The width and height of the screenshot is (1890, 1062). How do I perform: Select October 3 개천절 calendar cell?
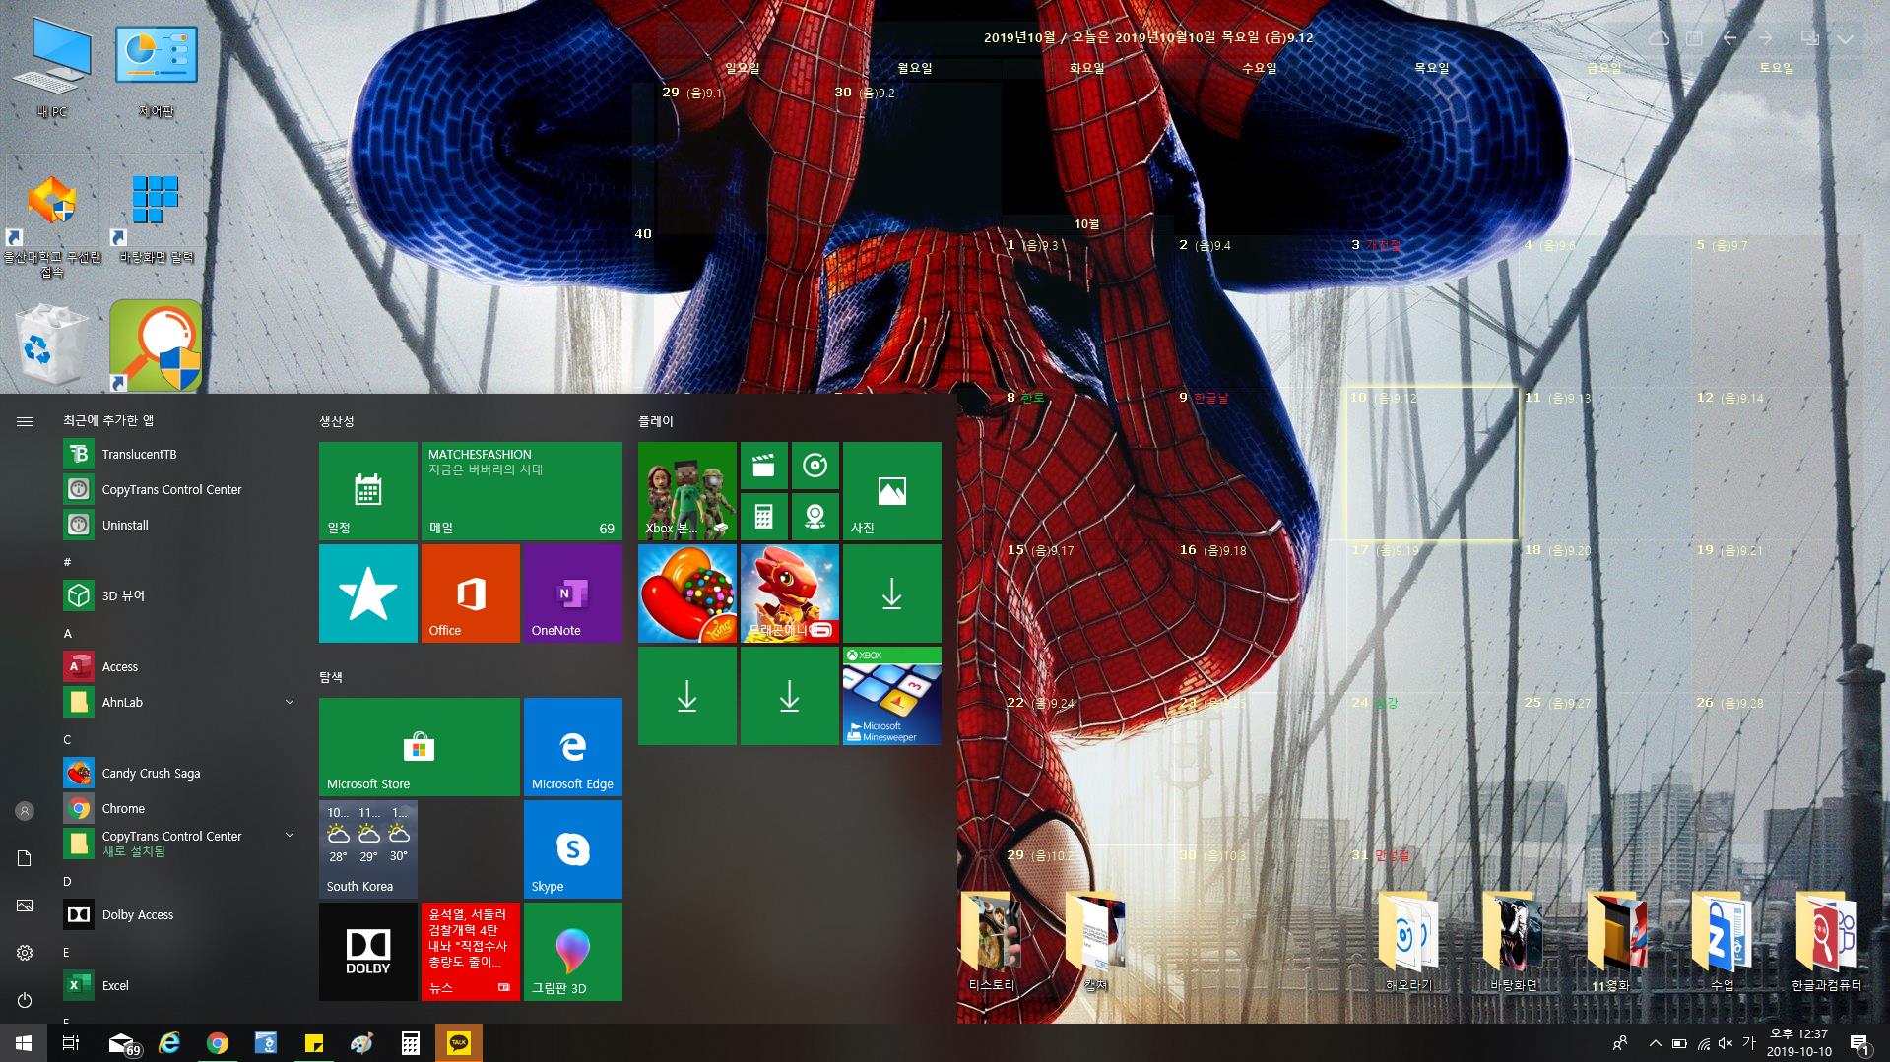point(1432,311)
